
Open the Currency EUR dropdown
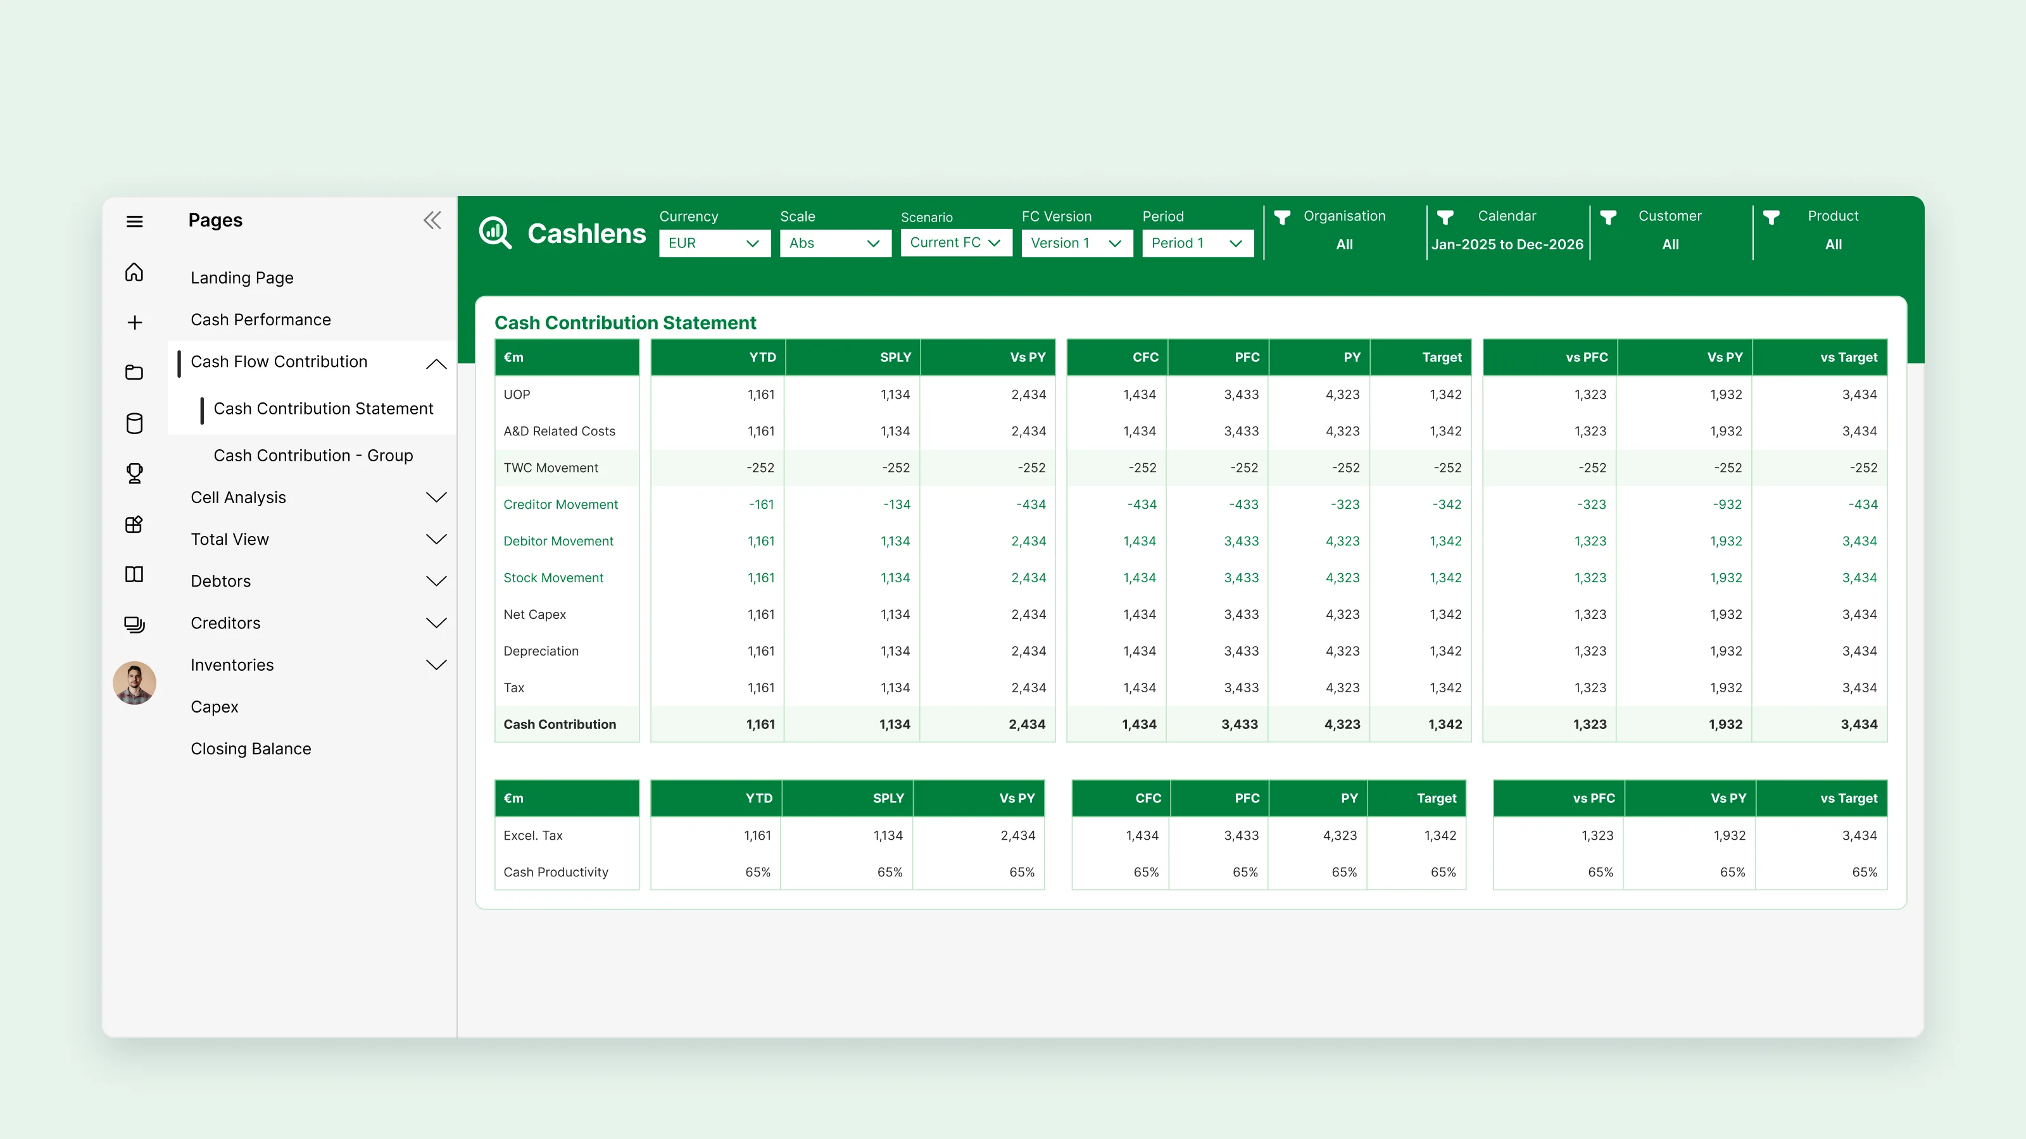coord(714,243)
